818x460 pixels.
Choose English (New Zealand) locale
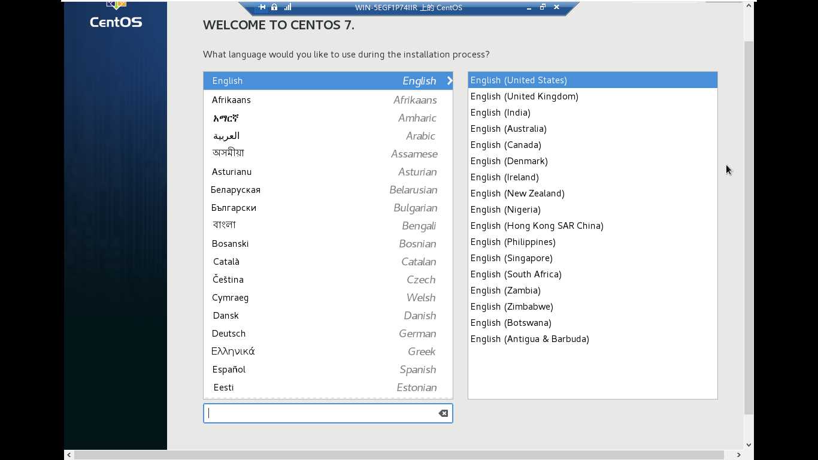tap(593, 193)
